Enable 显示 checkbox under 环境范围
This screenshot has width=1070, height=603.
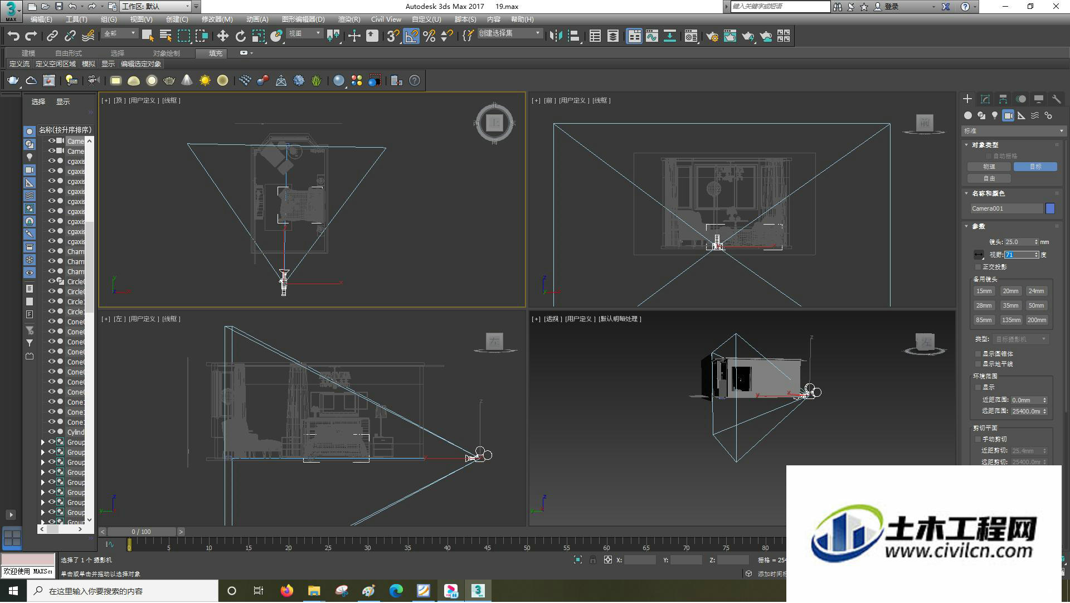tap(978, 387)
